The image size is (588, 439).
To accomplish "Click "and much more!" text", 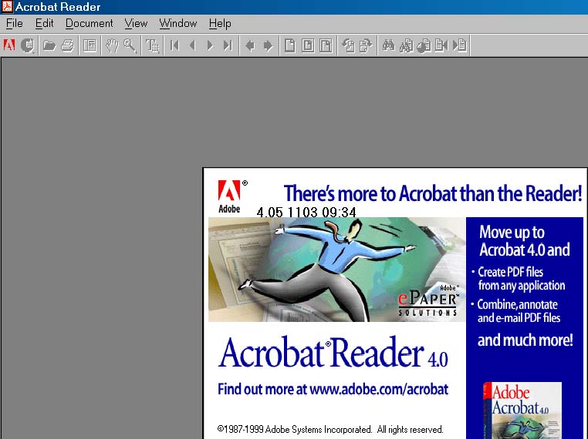I will click(x=525, y=340).
